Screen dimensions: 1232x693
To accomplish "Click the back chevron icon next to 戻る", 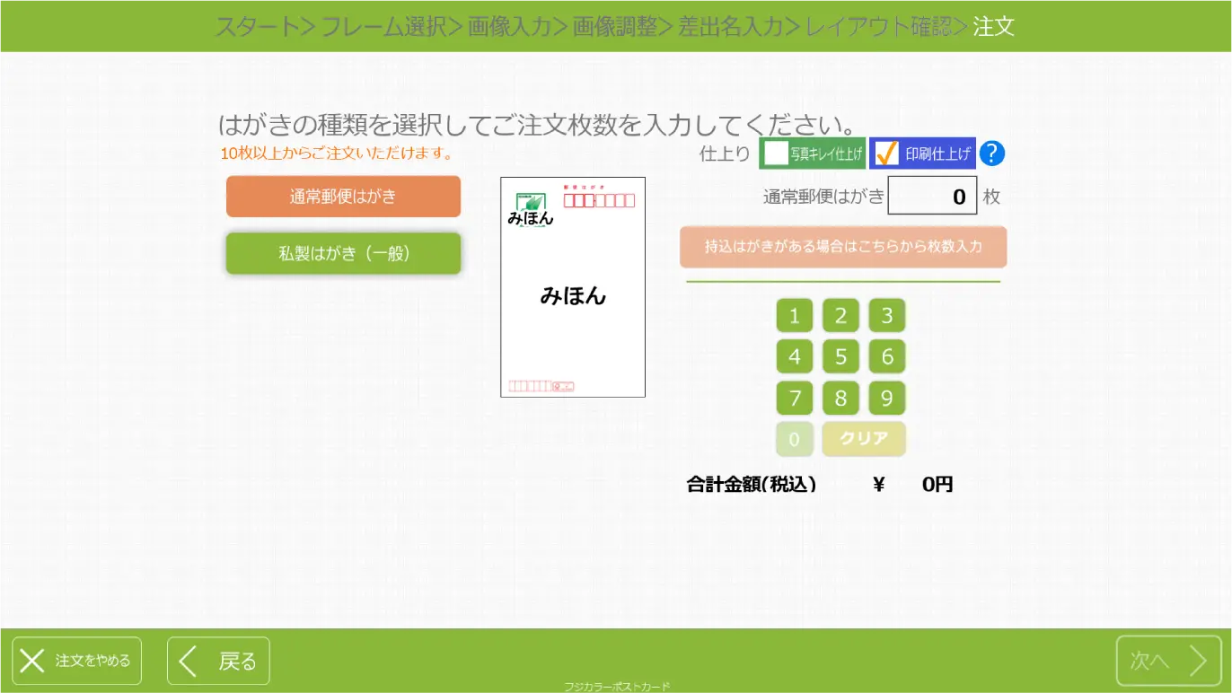I will [x=189, y=661].
